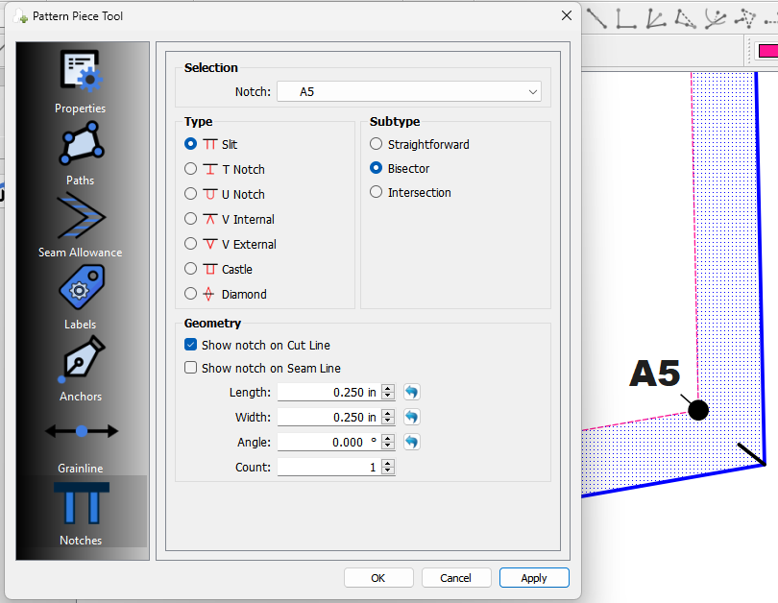
Task: Reset Length to default value
Action: pyautogui.click(x=411, y=392)
